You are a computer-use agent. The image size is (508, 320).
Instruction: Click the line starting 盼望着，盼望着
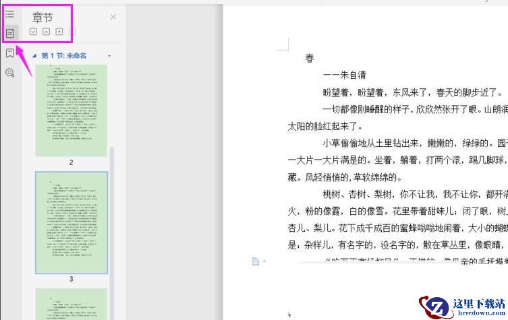coord(413,92)
